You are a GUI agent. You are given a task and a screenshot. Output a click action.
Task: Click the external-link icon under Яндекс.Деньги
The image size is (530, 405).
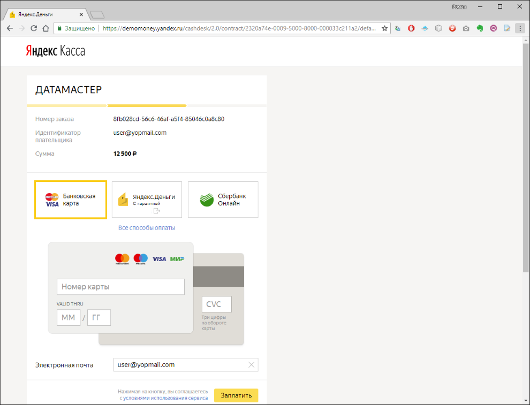click(156, 211)
